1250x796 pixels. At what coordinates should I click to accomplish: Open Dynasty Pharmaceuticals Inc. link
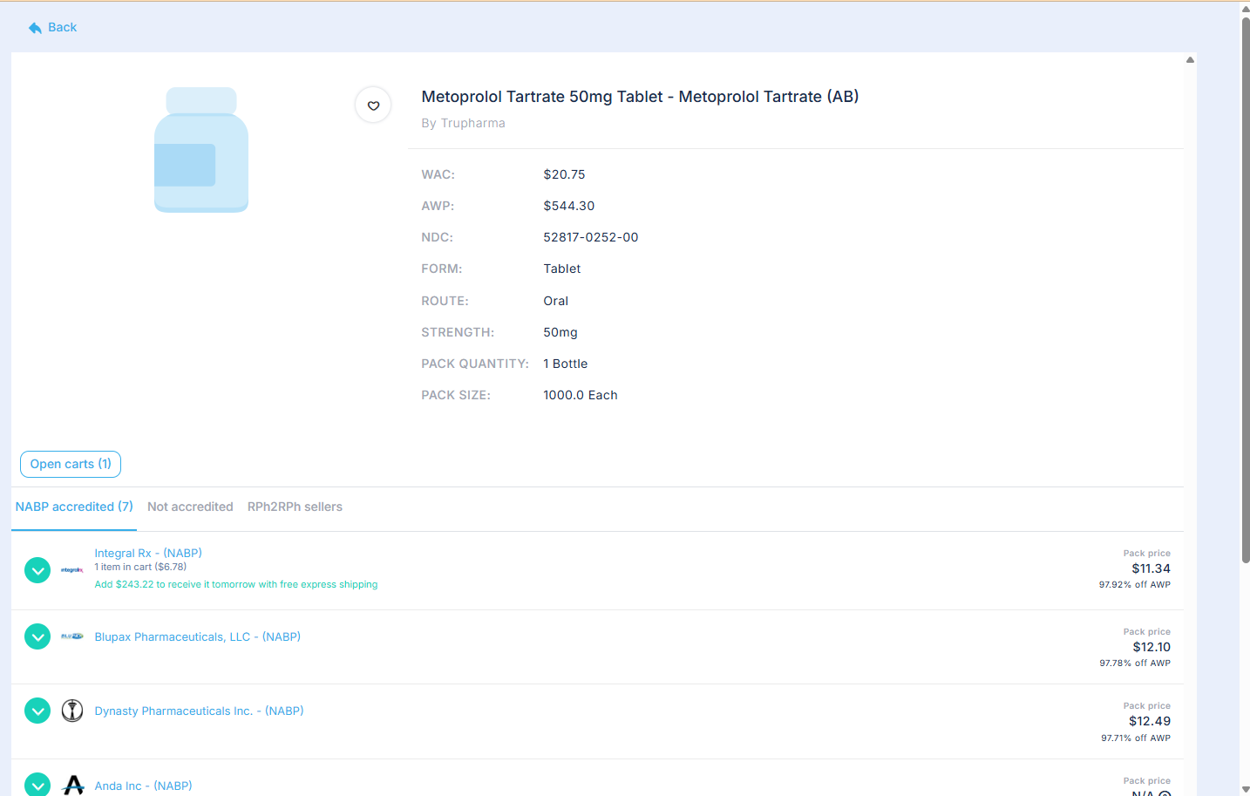tap(199, 711)
